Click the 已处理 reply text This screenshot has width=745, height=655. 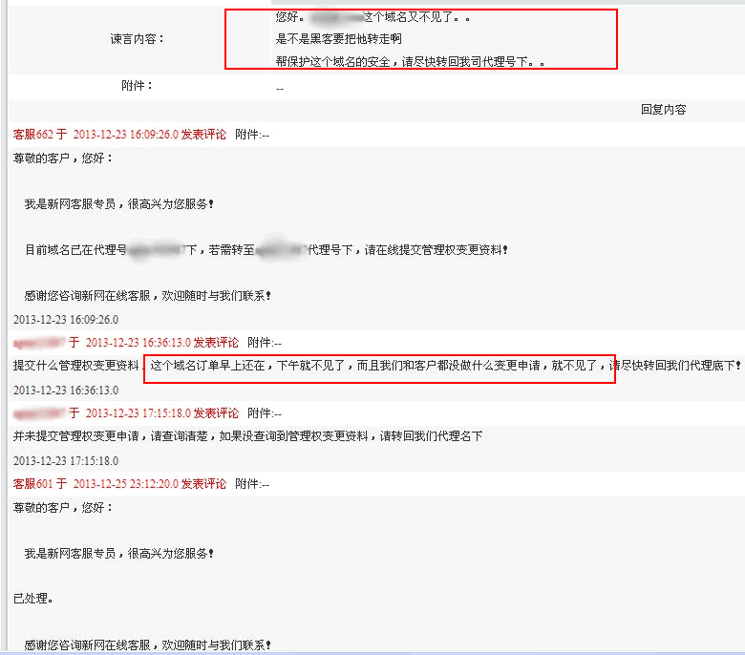click(x=32, y=599)
